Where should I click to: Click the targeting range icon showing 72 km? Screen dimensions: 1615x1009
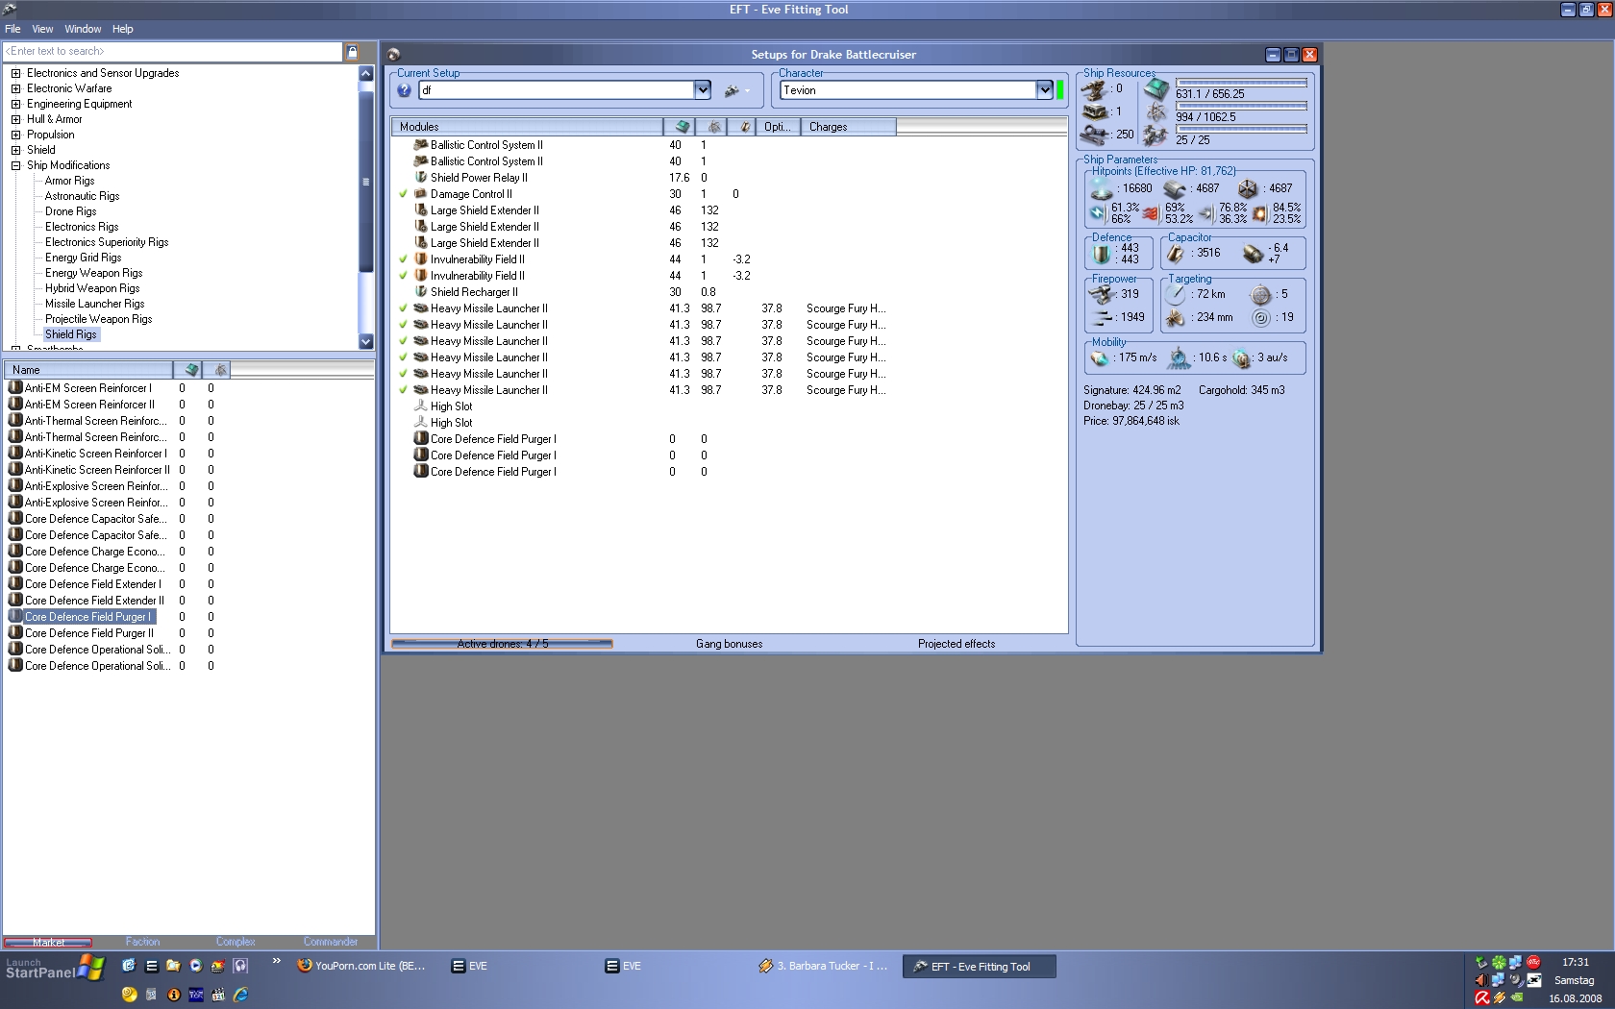[1176, 294]
